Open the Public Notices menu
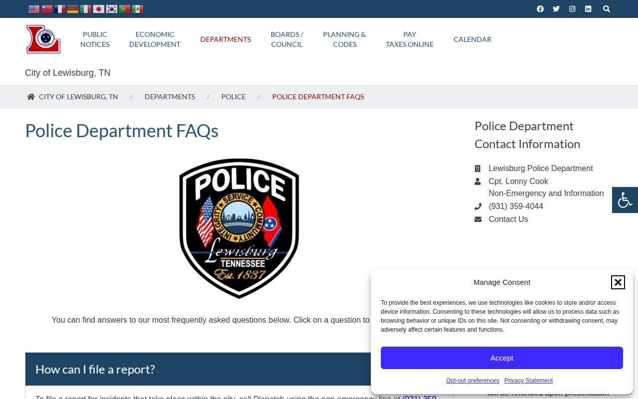 (x=95, y=39)
